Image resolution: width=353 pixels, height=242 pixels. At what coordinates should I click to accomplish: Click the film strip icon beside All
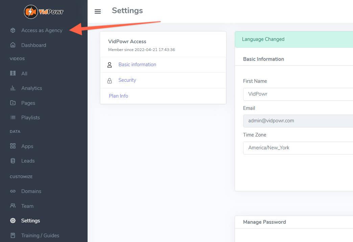(x=13, y=73)
